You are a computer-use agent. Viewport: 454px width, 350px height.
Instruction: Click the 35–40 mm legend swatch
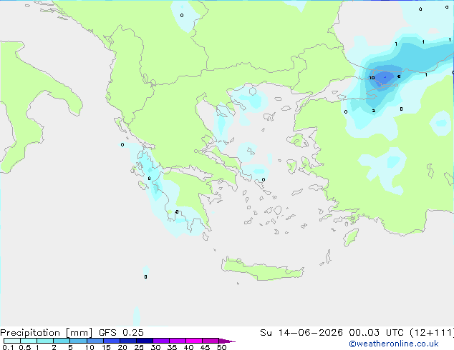[178, 341]
